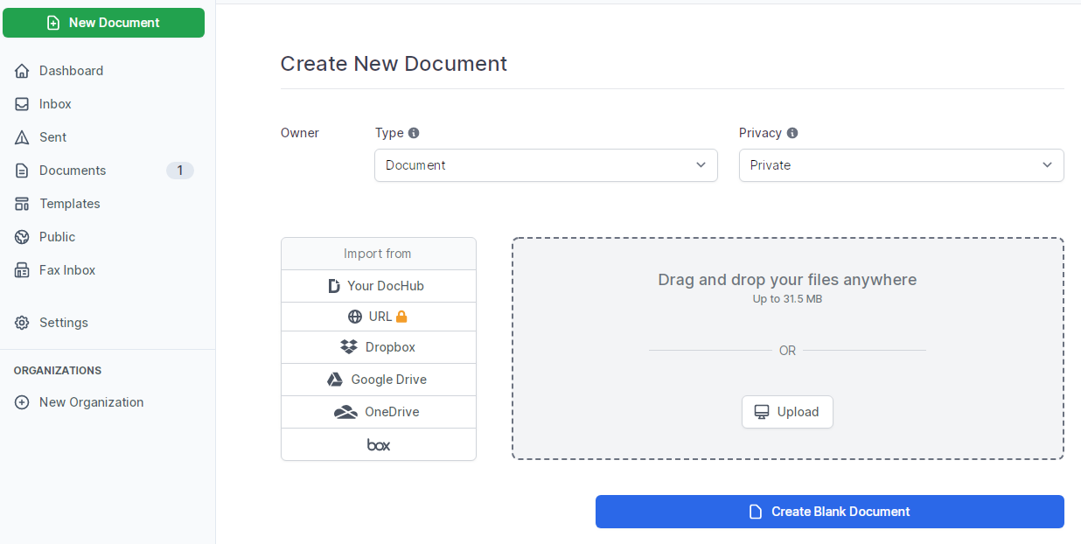Import a file from OneDrive

pos(378,412)
